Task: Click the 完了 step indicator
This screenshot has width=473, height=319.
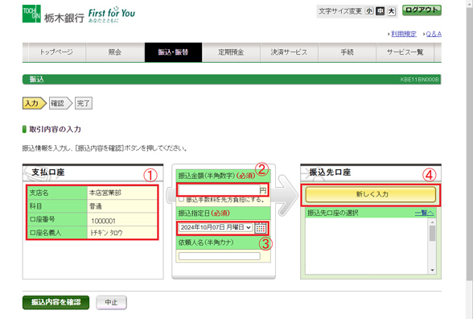Action: [84, 103]
